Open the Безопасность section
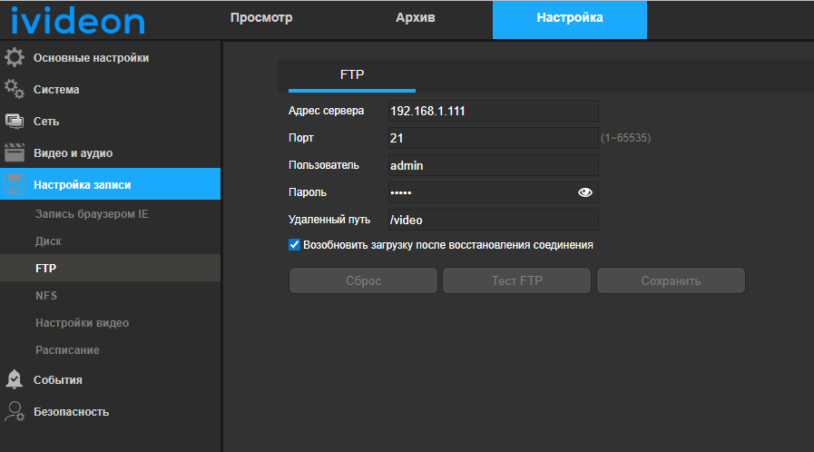Screen dimensions: 814x452 [x=110, y=411]
